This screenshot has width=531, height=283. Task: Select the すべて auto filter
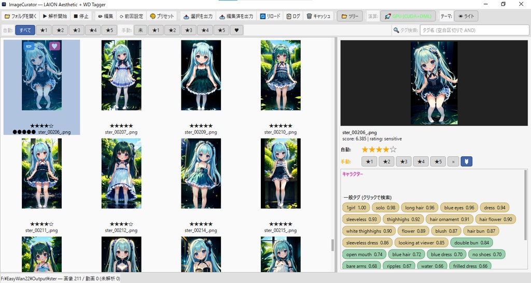coord(25,31)
